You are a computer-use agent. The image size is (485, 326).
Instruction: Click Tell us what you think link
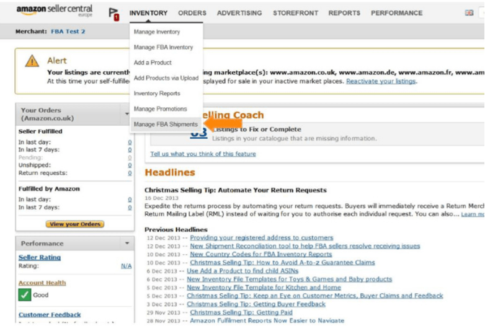[x=203, y=154]
